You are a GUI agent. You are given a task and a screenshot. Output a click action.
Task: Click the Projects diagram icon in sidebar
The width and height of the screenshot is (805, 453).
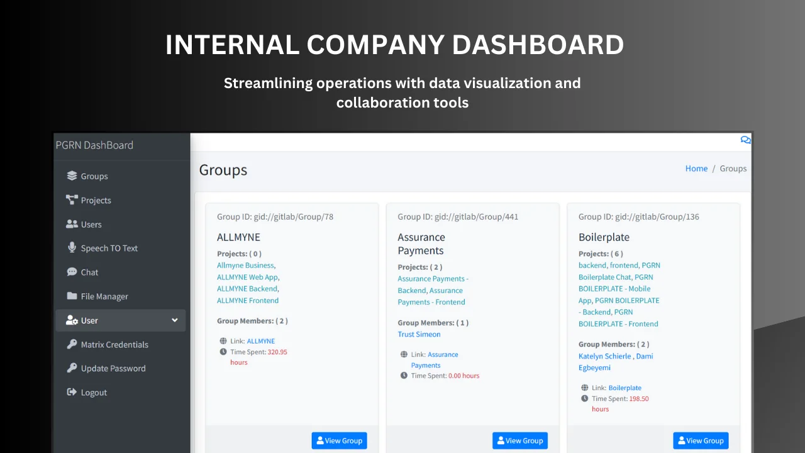tap(72, 200)
